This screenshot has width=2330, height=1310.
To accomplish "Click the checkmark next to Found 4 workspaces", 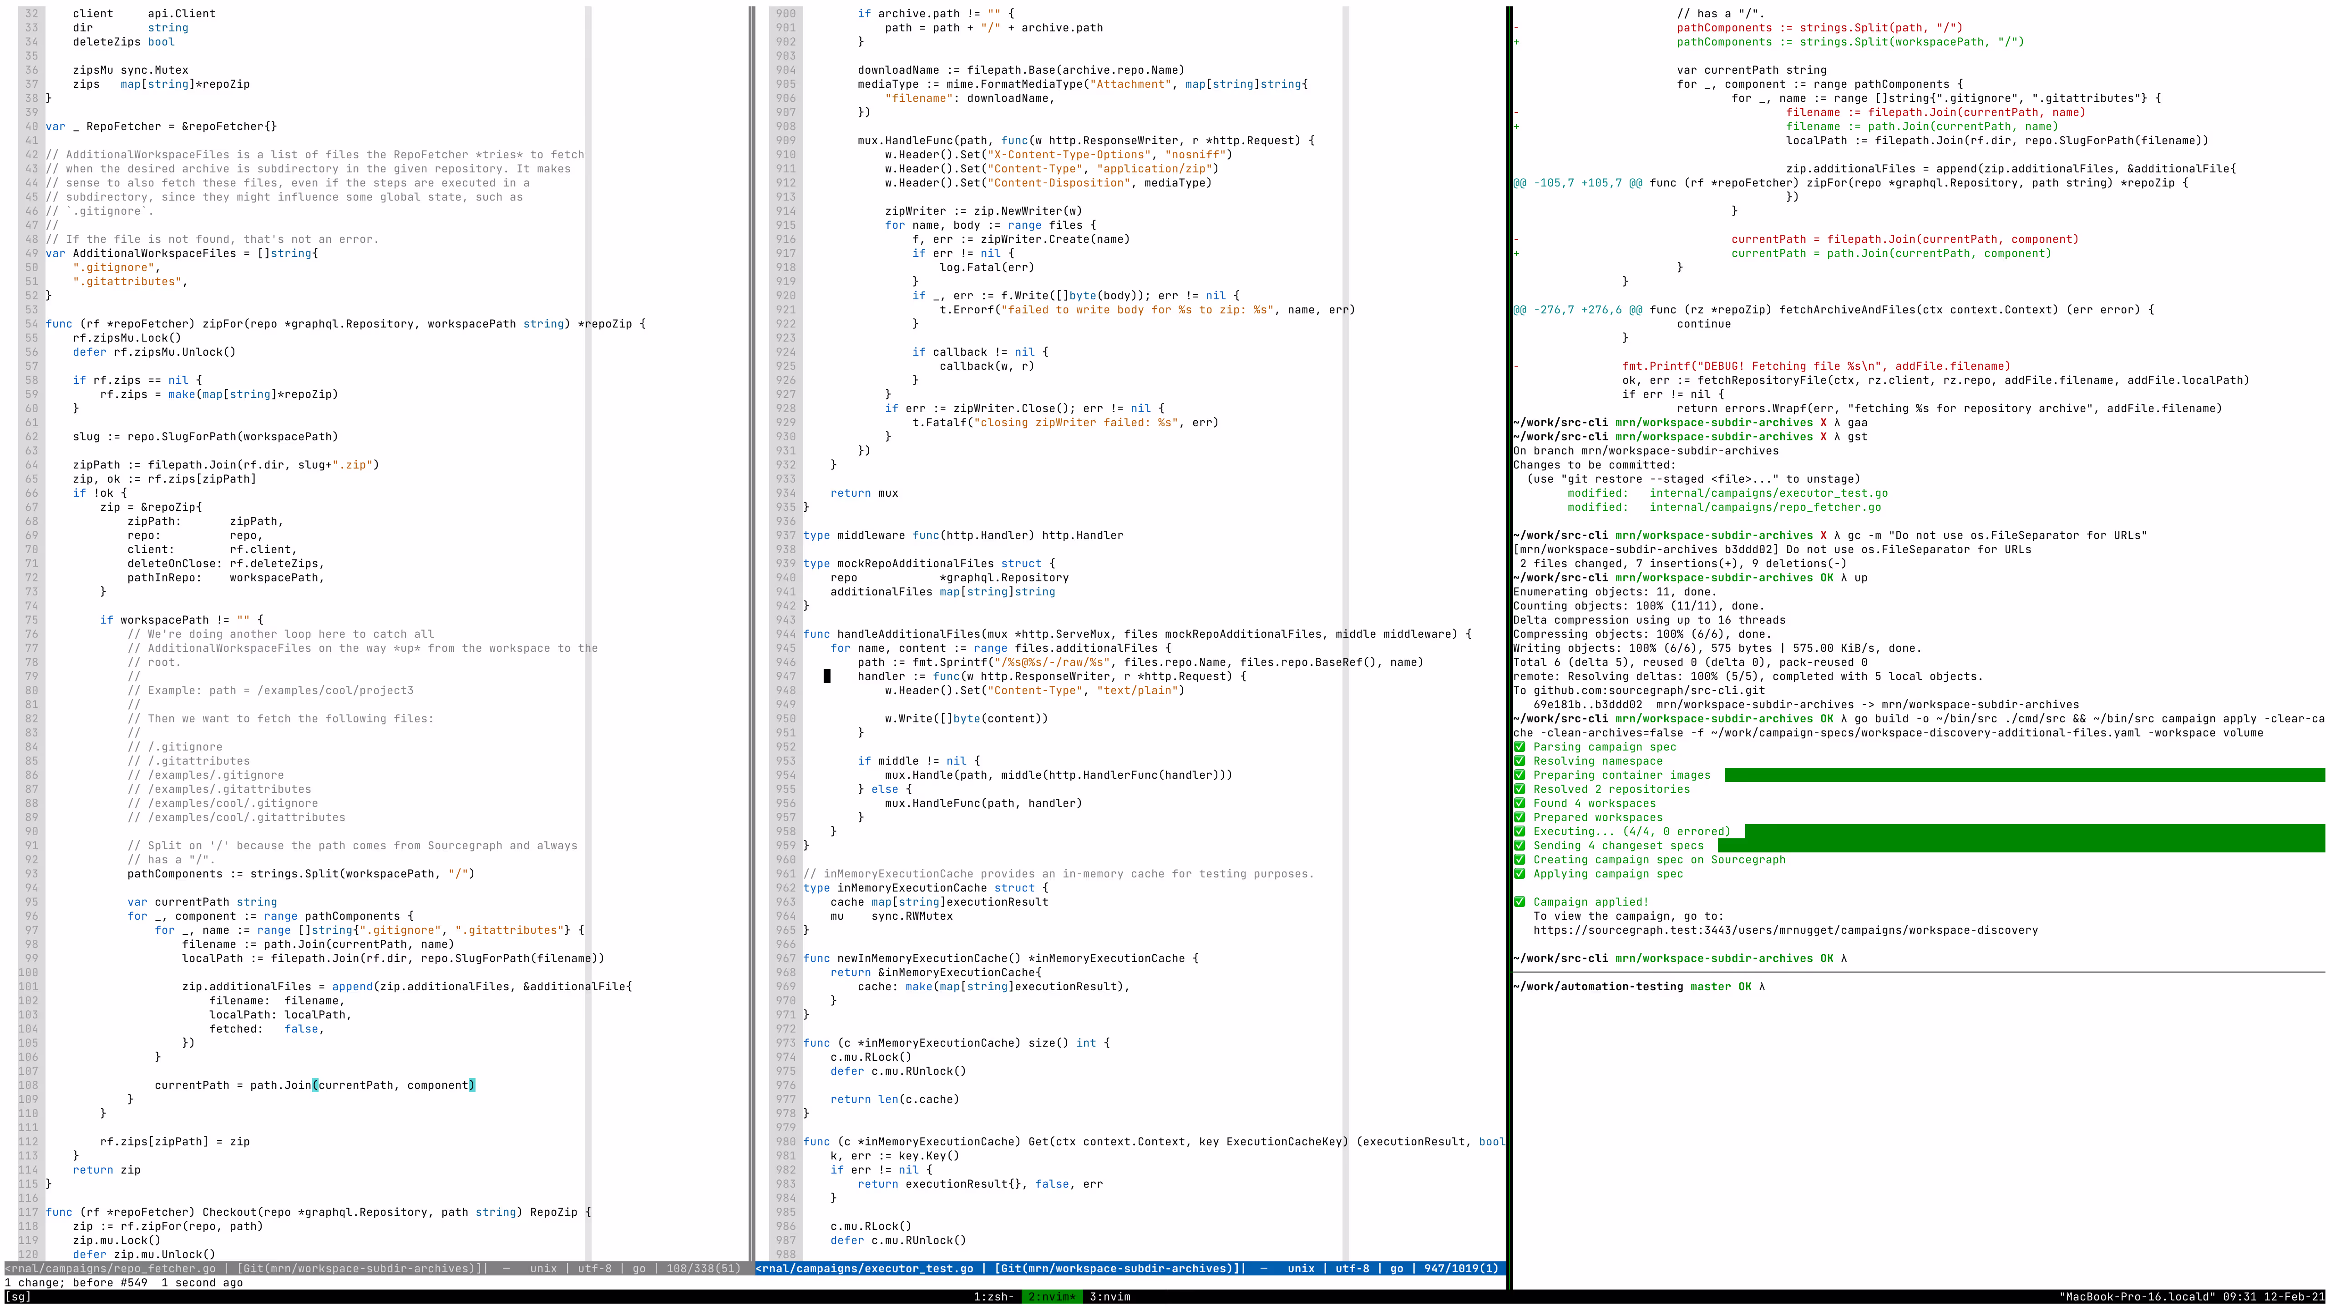I will point(1520,804).
